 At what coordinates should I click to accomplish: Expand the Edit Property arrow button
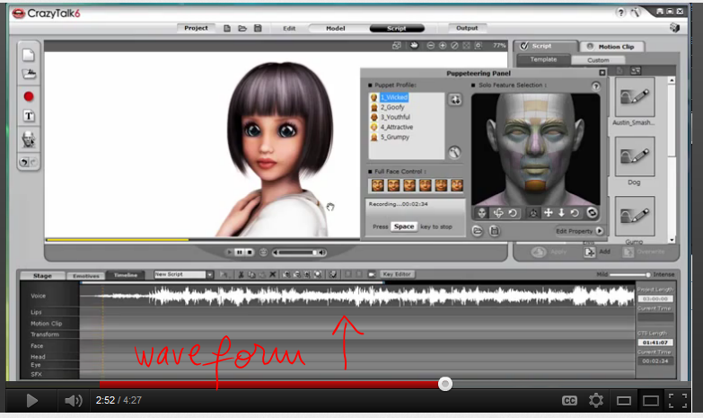(600, 231)
